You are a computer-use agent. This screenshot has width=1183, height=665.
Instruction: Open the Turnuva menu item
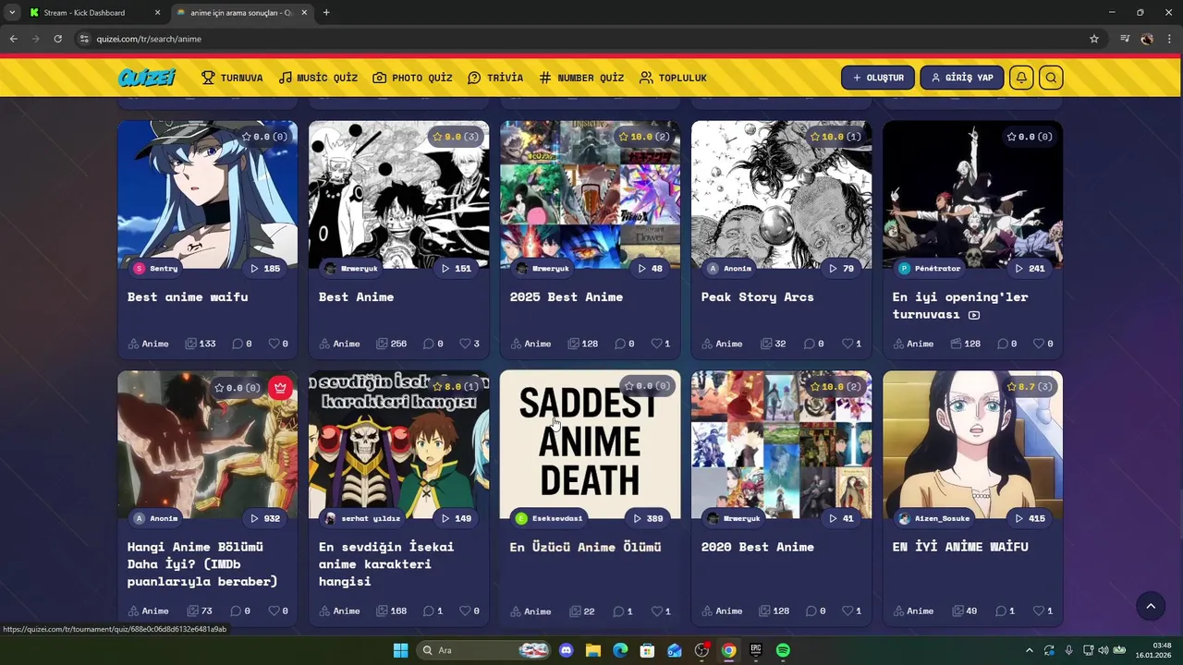[232, 78]
